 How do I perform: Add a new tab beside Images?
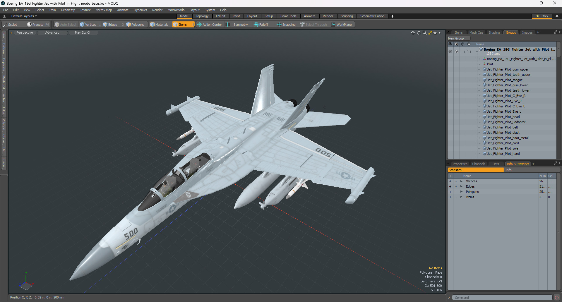pos(538,32)
